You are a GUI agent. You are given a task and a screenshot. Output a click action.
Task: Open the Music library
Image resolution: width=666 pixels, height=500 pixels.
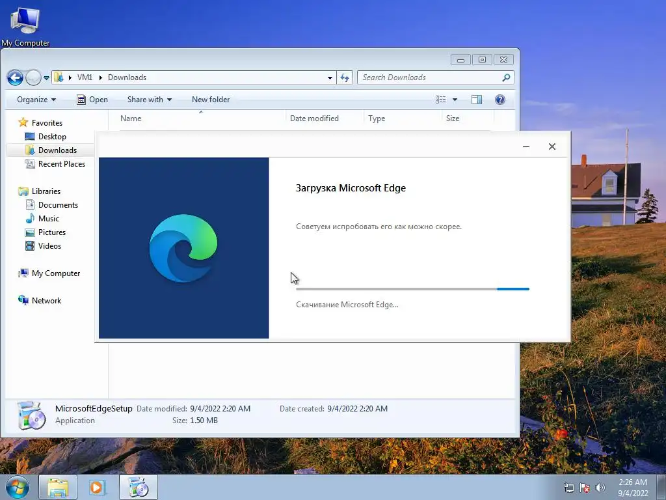click(x=42, y=219)
